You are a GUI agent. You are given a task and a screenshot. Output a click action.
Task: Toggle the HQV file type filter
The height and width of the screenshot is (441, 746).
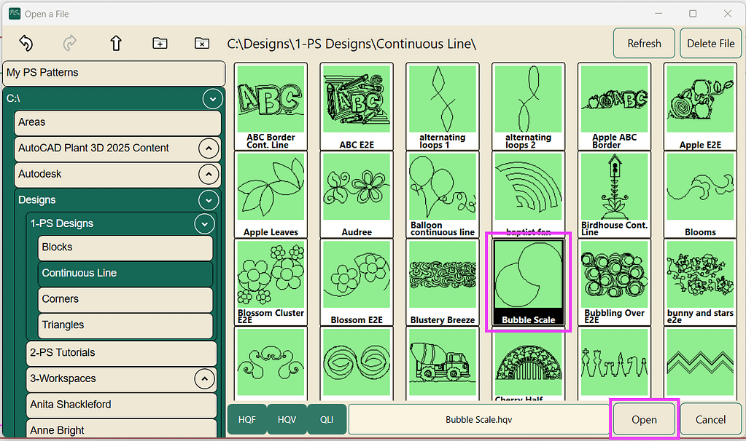(x=287, y=420)
